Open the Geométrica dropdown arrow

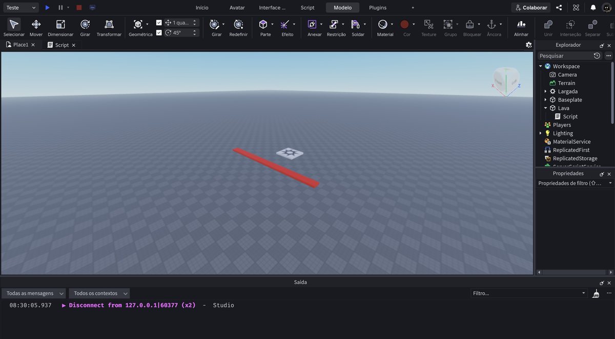(x=147, y=24)
